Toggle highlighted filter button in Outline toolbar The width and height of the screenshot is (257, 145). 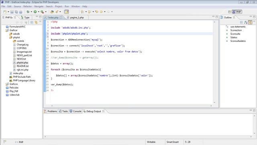pos(250,23)
